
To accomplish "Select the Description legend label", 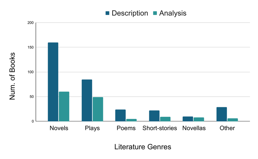I will click(130, 13).
